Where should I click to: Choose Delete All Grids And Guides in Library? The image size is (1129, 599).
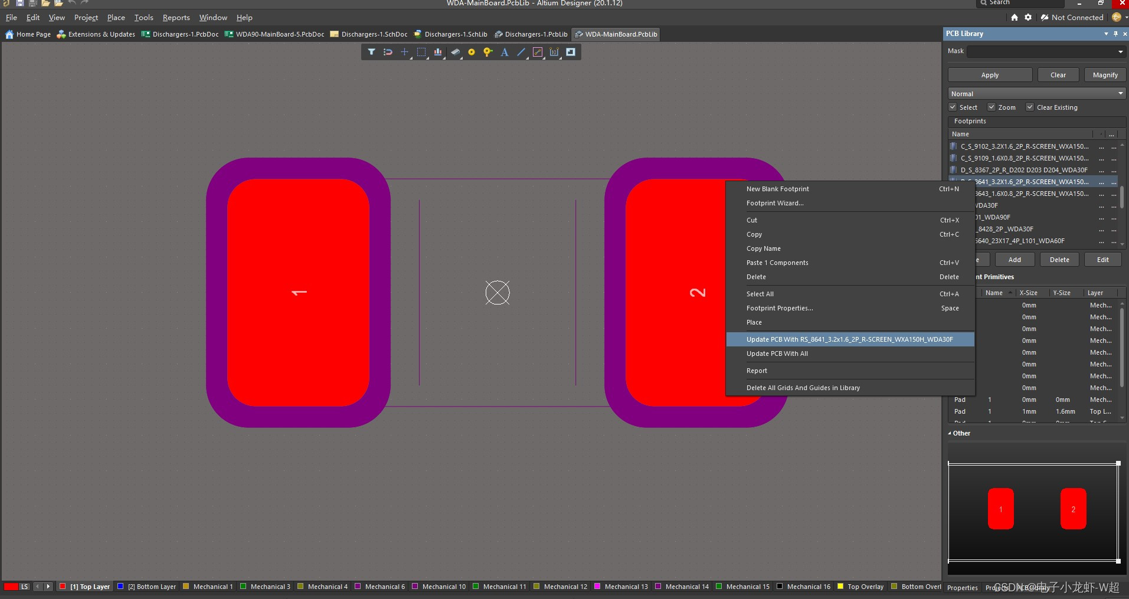point(850,388)
